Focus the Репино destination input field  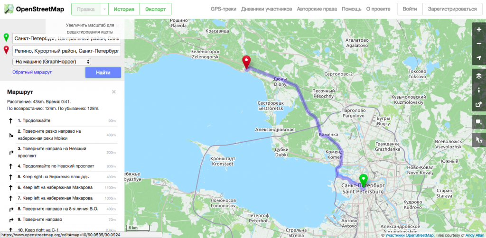(x=66, y=50)
